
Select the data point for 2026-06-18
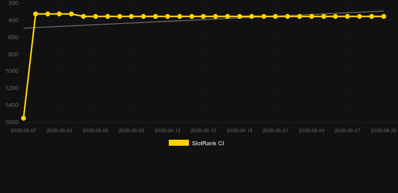click(240, 17)
